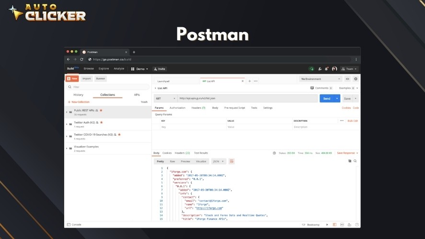Open the No Environment dropdown
Viewport: 425px width, 239px height.
click(x=321, y=79)
